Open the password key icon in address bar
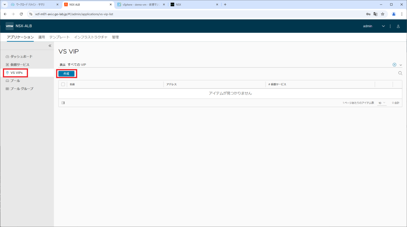Image resolution: width=407 pixels, height=227 pixels. 368,14
